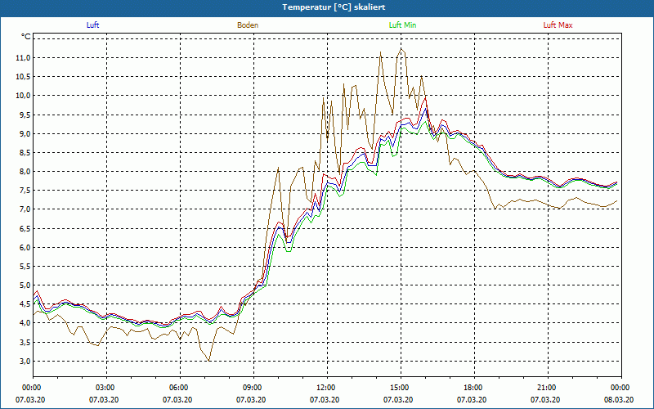
Task: Click the 18:00 time axis label
Action: coord(474,388)
